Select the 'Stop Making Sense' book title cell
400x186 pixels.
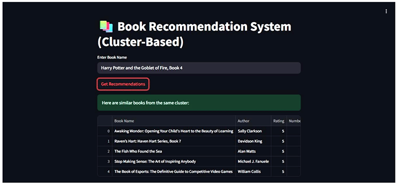(173, 161)
